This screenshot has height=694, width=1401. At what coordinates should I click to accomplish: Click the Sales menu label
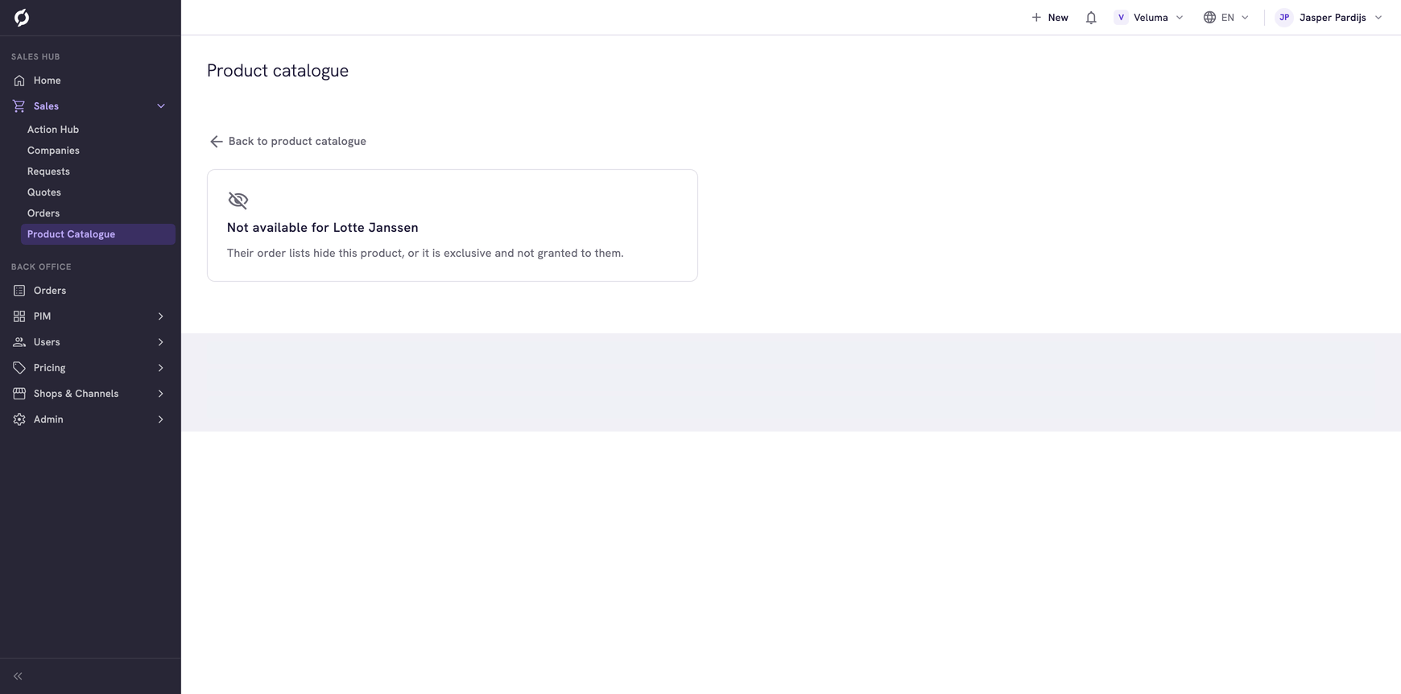pos(46,106)
